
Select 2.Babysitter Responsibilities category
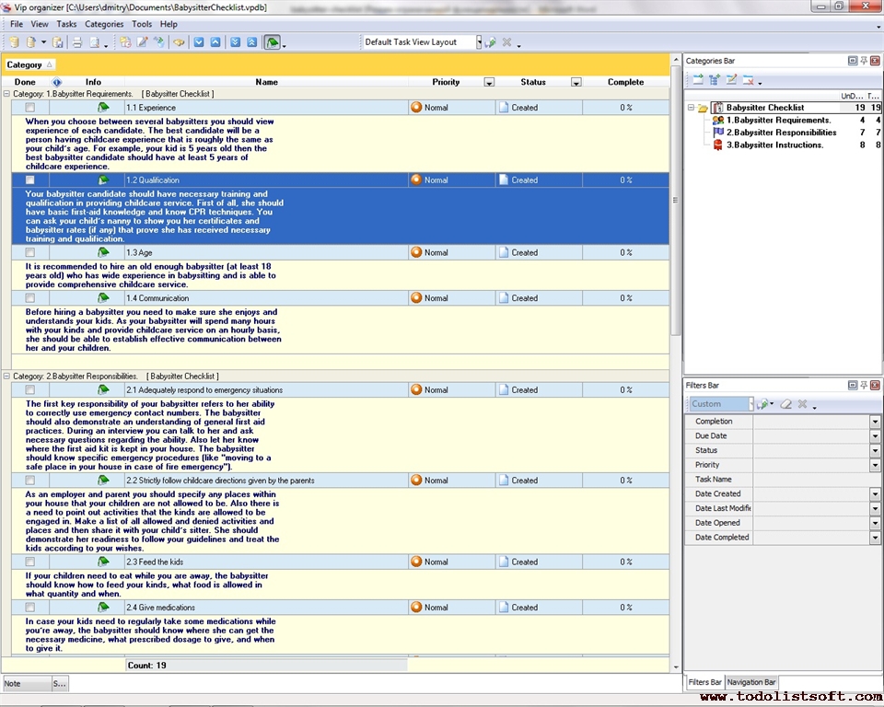click(781, 133)
